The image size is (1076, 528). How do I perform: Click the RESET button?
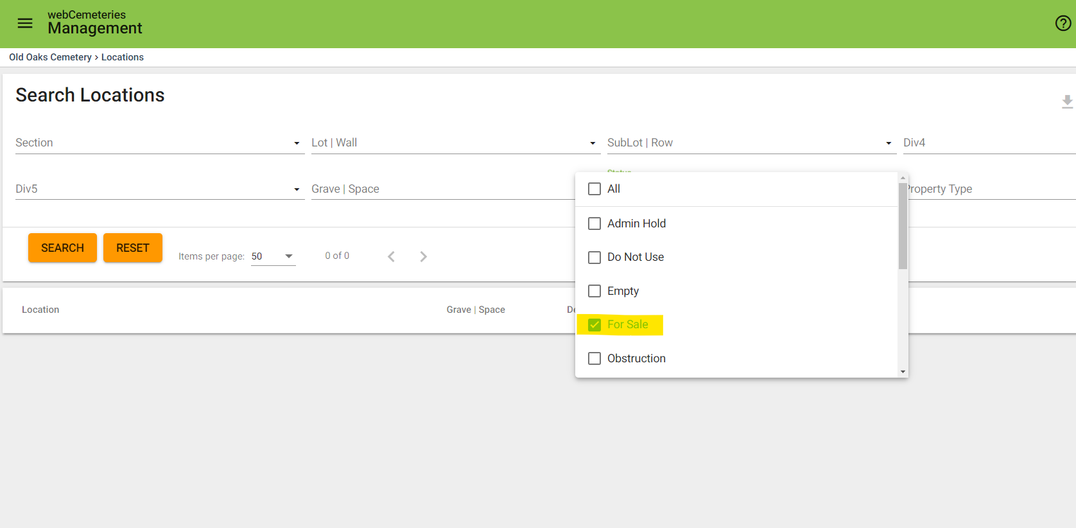point(133,248)
